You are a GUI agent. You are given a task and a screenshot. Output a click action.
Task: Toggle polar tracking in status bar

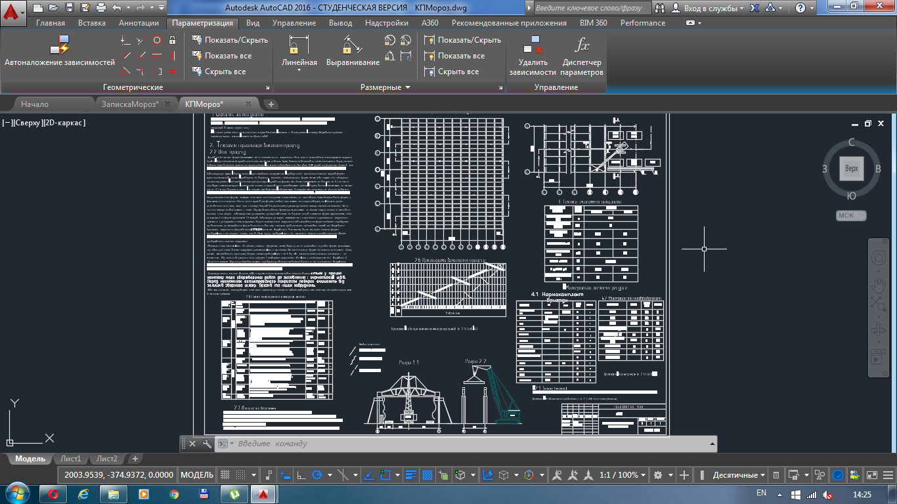pyautogui.click(x=317, y=475)
